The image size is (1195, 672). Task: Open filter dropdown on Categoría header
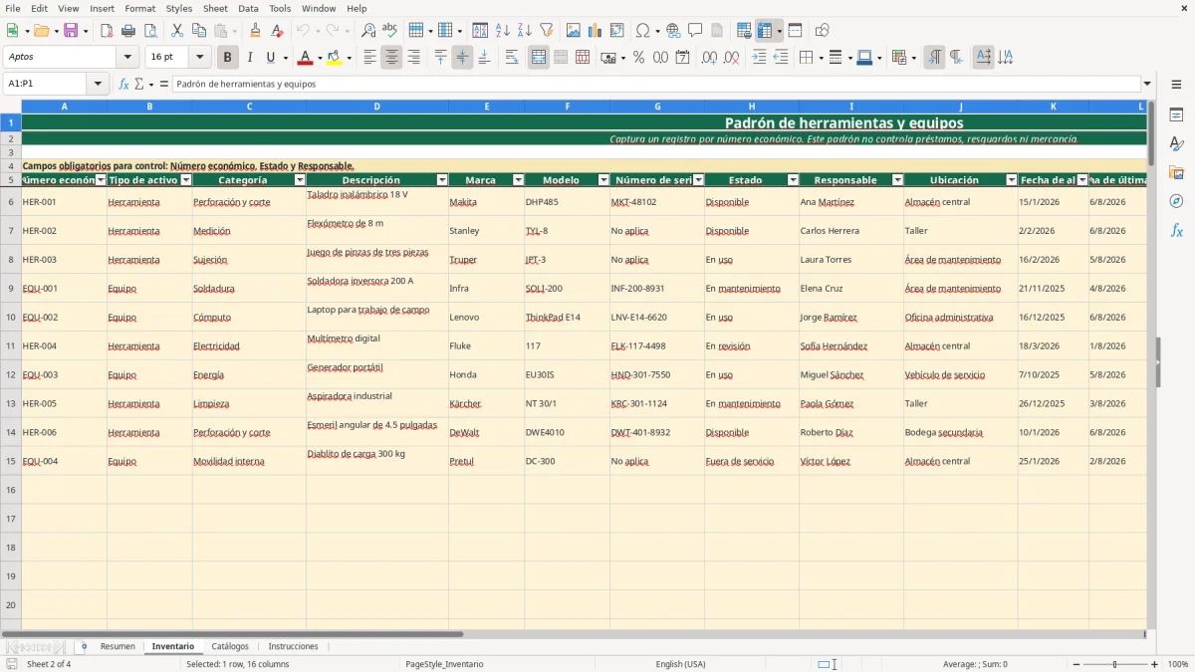point(299,180)
